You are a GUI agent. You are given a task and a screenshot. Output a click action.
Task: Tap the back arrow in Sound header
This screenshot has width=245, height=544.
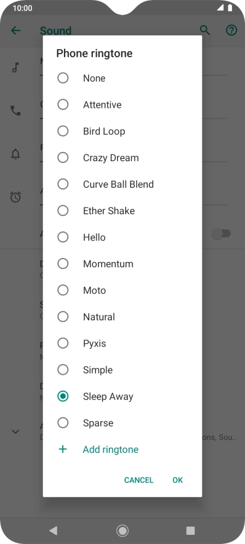[x=15, y=31]
